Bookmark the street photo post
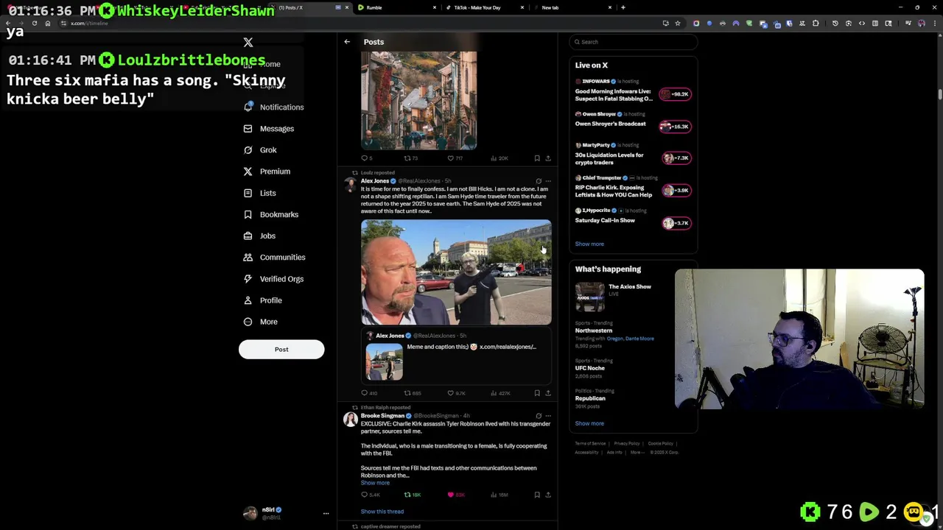Image resolution: width=943 pixels, height=530 pixels. pos(537,158)
